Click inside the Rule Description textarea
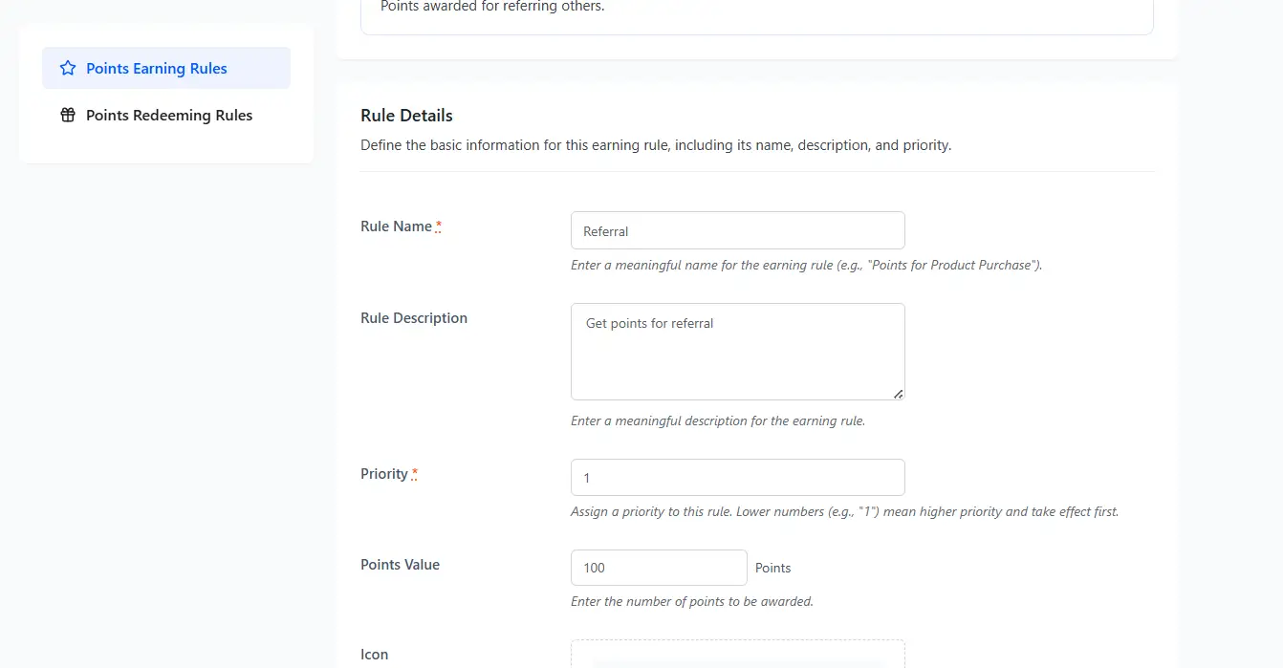 [737, 352]
